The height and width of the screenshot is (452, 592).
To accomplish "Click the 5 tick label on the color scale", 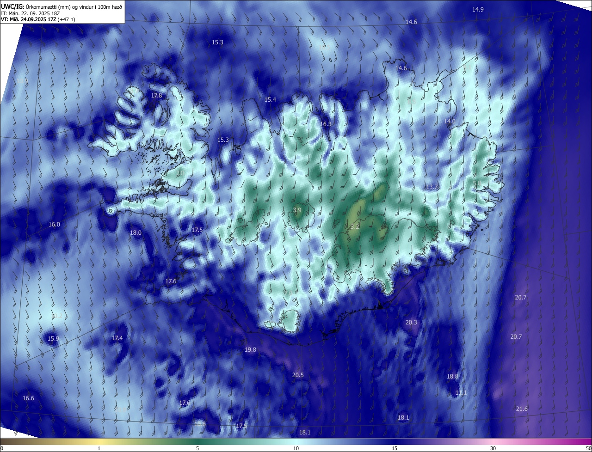I will coord(197,449).
